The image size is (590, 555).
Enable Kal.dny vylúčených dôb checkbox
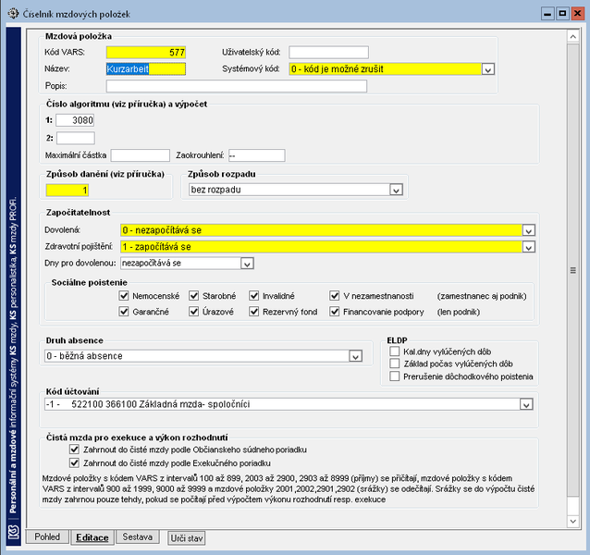(394, 351)
